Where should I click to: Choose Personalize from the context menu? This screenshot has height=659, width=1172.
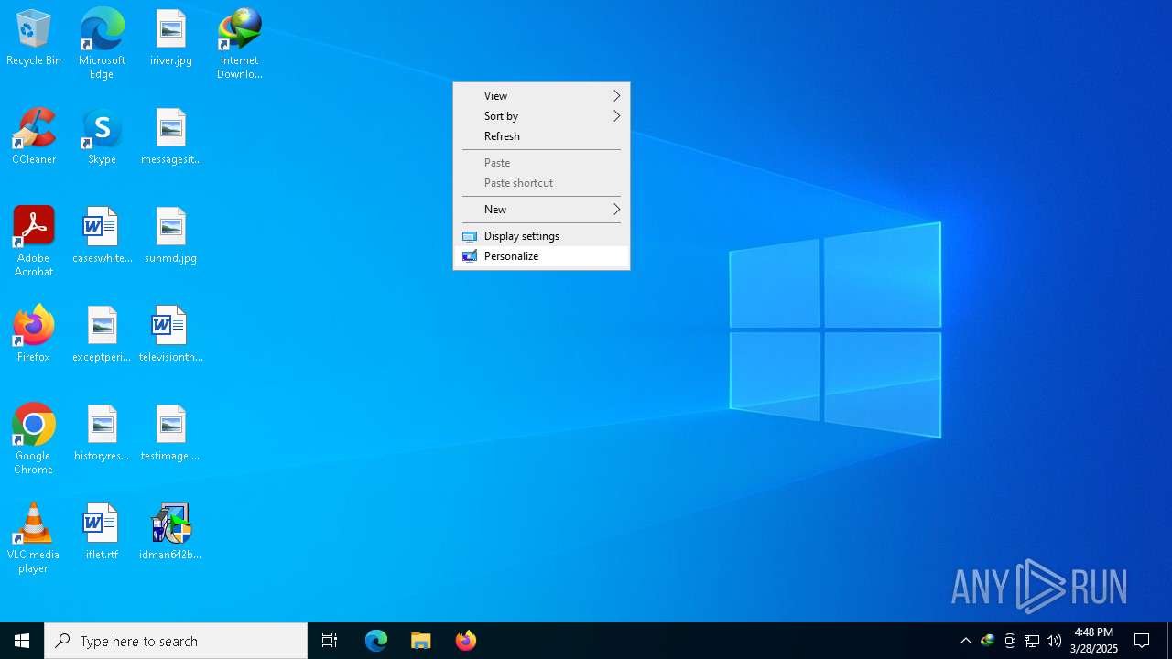541,255
